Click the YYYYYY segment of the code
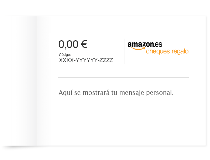 click(x=87, y=60)
